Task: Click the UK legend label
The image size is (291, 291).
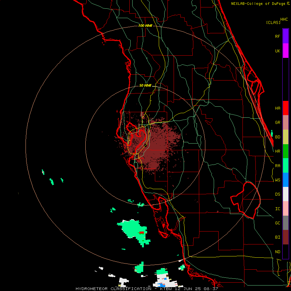Action: 277,51
